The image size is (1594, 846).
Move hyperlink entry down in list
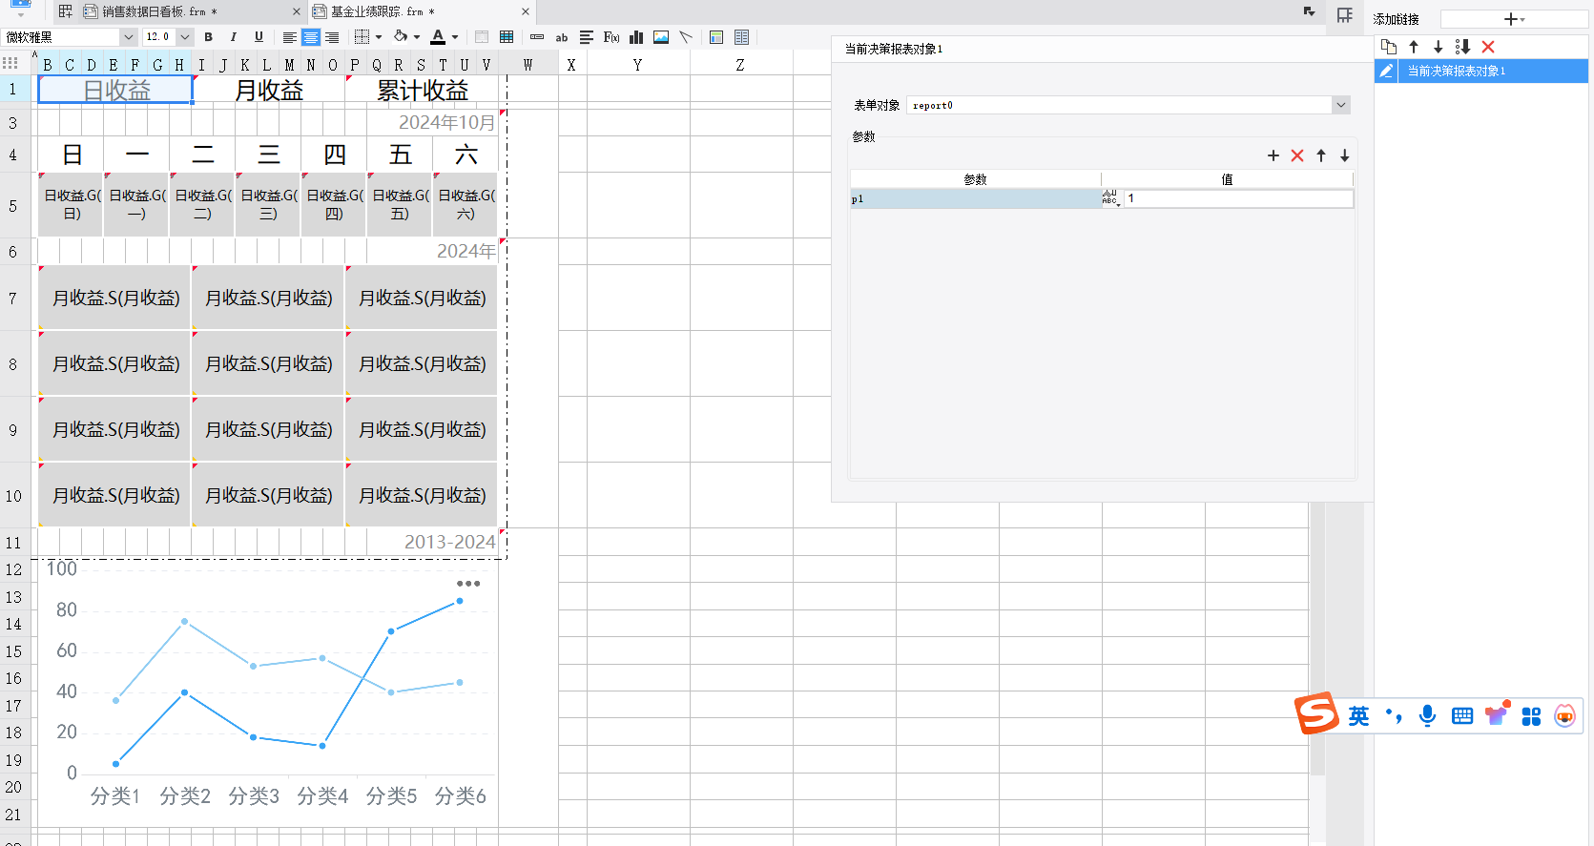1438,47
